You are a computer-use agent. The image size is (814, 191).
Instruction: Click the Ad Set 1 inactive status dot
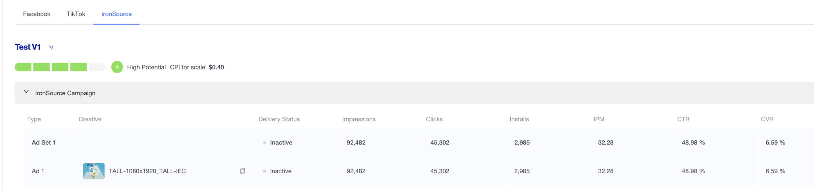coord(264,143)
